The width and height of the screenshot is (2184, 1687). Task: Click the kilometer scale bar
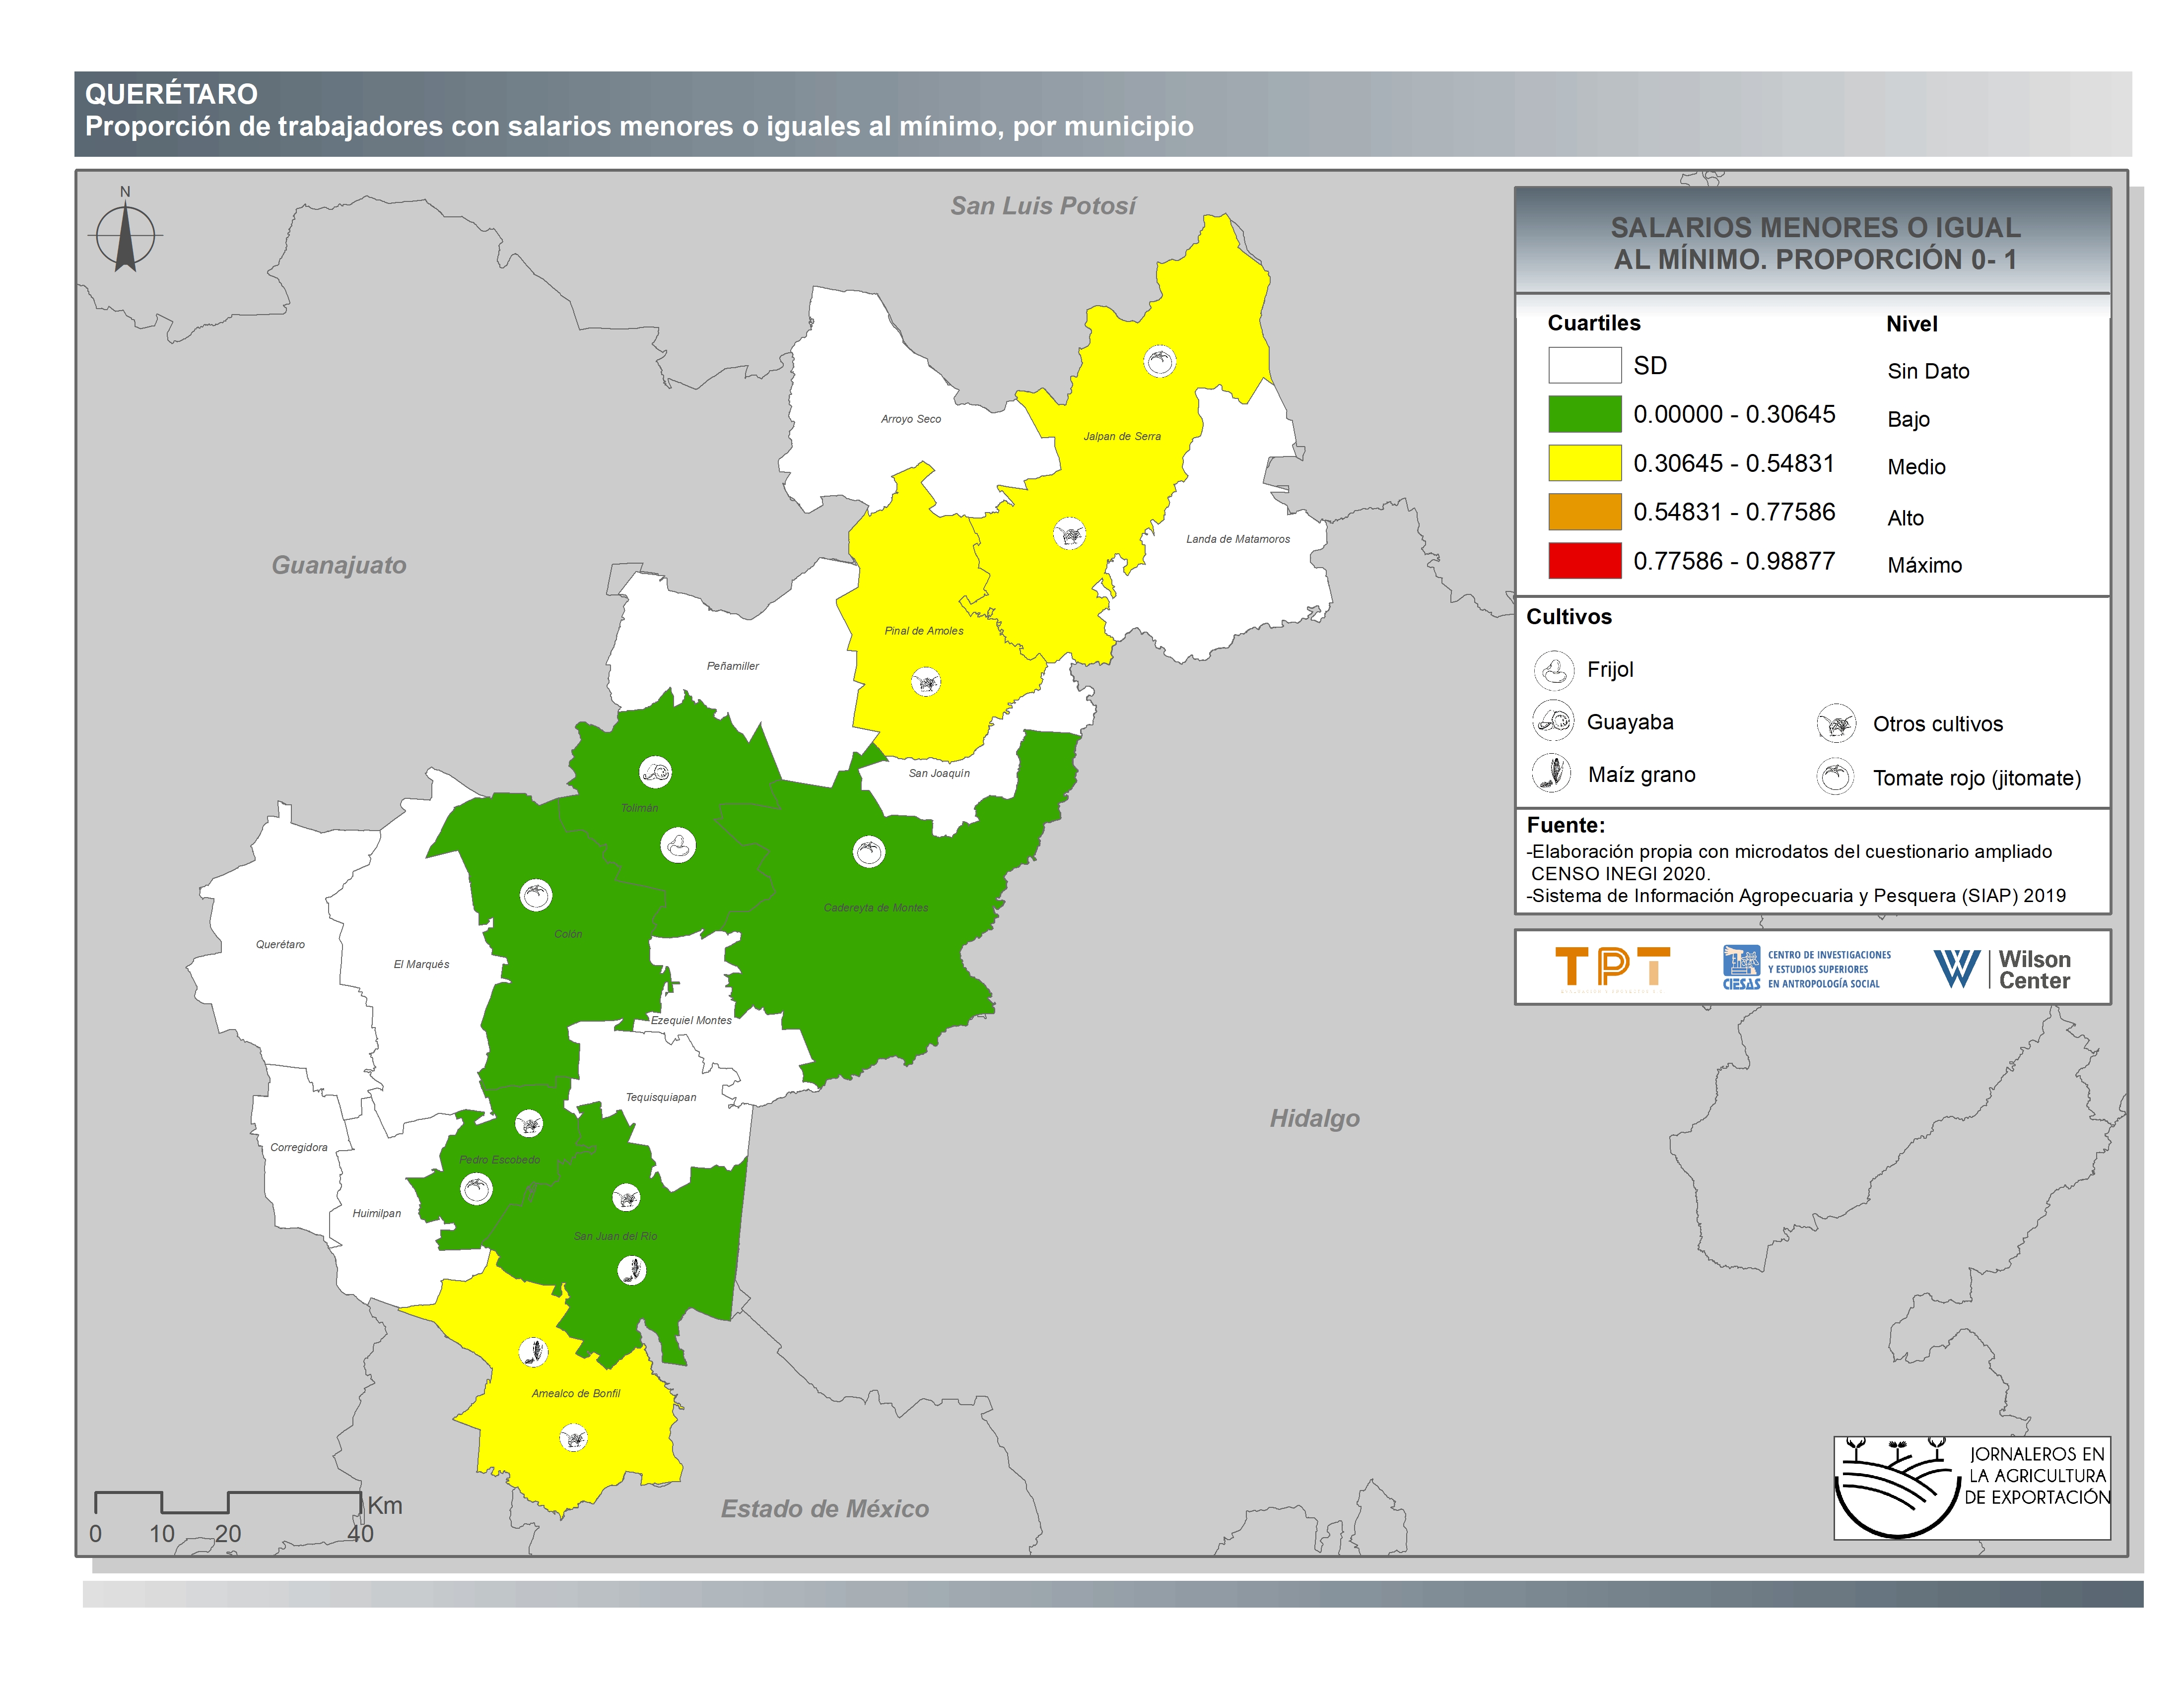228,1502
